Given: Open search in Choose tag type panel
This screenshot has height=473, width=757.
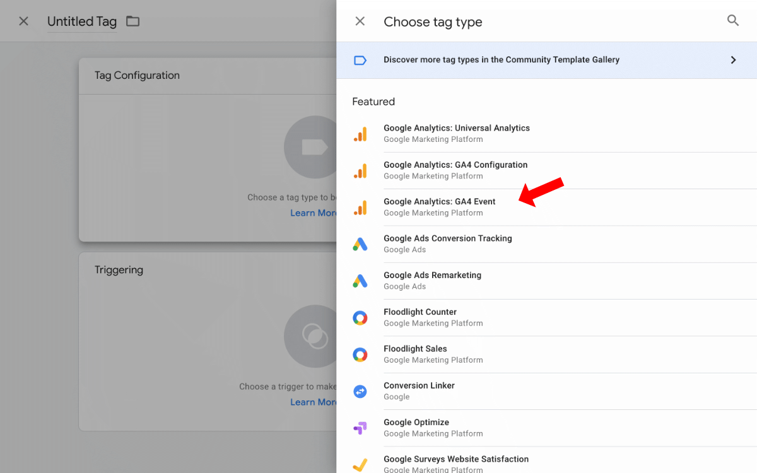Looking at the screenshot, I should (x=733, y=21).
